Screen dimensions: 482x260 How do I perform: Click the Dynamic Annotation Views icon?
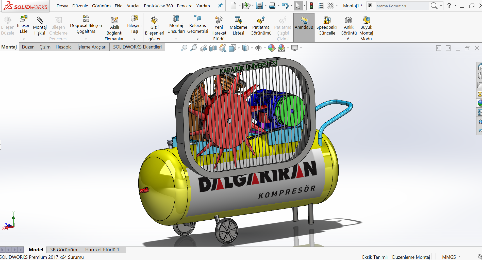point(223,48)
